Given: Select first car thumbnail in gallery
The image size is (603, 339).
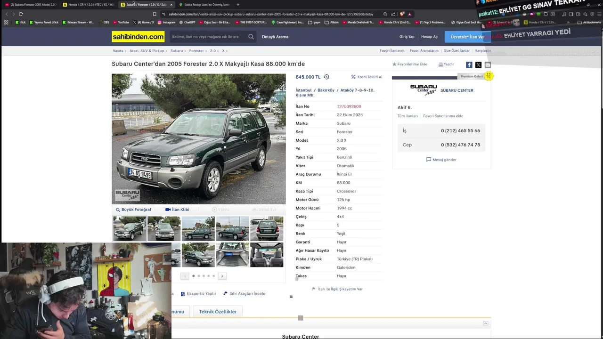Looking at the screenshot, I should 130,228.
